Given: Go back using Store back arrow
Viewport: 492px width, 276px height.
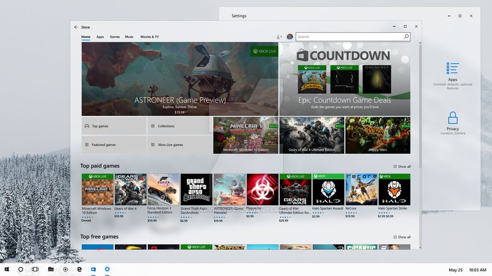Looking at the screenshot, I should [76, 27].
